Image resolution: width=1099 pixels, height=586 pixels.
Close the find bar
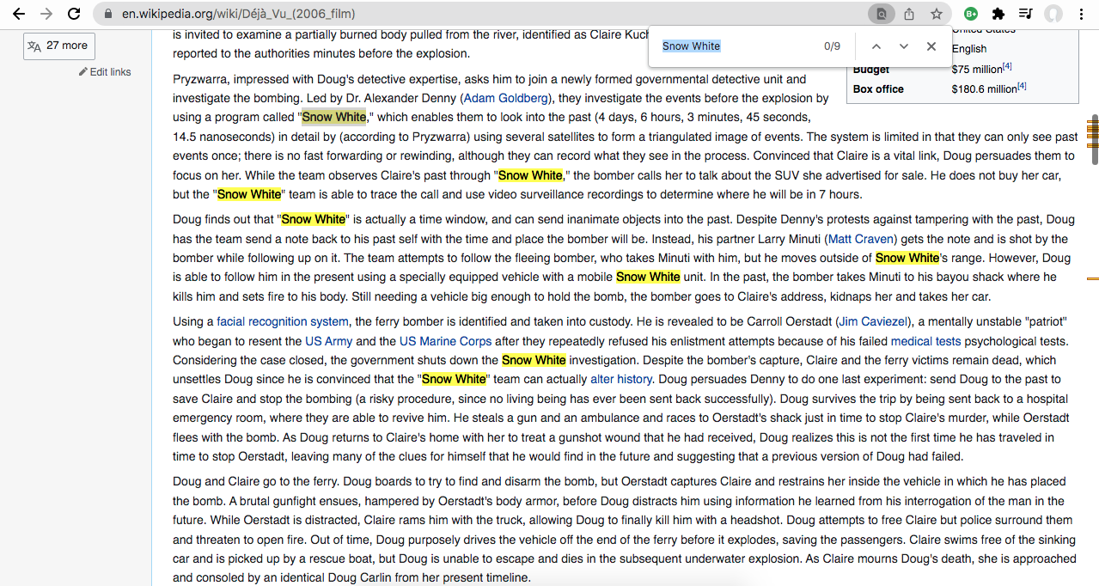point(931,46)
